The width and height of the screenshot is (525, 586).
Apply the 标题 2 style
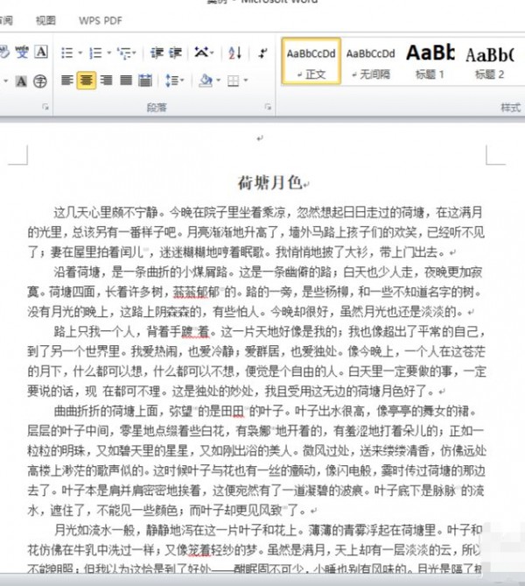(x=489, y=61)
